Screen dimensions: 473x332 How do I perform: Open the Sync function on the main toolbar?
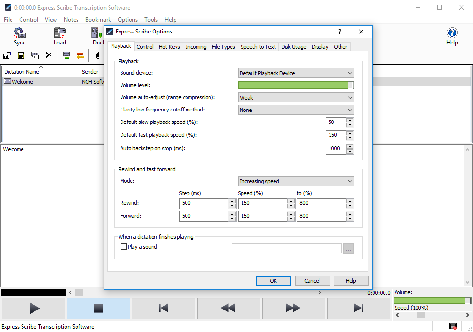point(20,36)
